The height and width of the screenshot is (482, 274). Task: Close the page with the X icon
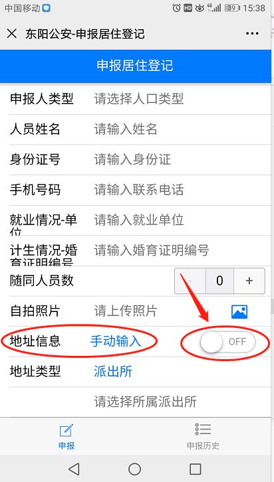[x=12, y=33]
